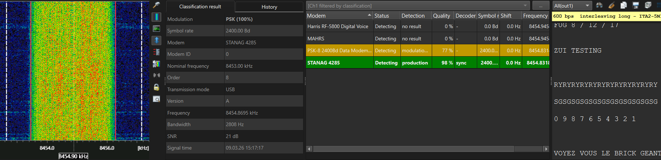Click the binoculars search icon
The width and height of the screenshot is (661, 160).
click(599, 5)
